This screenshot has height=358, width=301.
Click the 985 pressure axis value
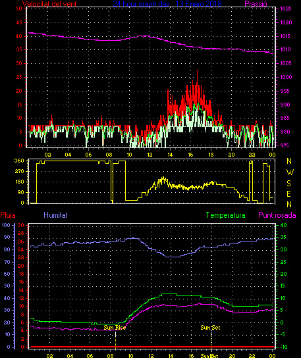tap(286, 118)
